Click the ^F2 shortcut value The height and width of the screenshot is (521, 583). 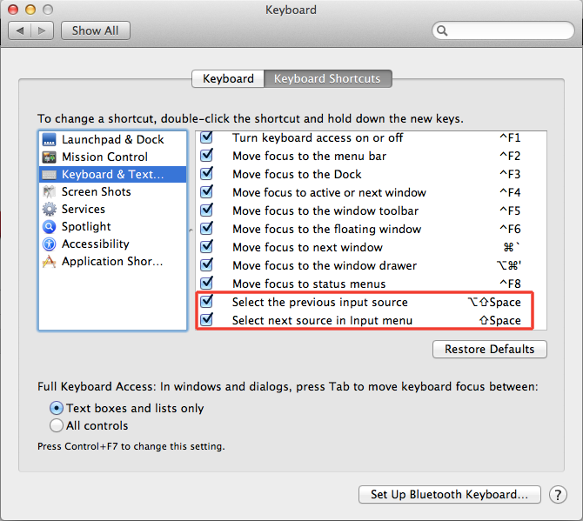tap(510, 156)
